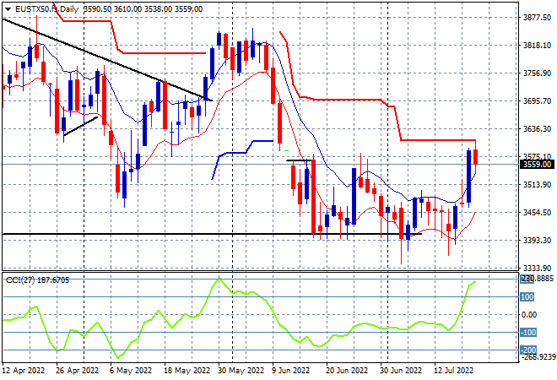Click the 12 Apr 2022 date label
The width and height of the screenshot is (557, 380).
point(24,371)
